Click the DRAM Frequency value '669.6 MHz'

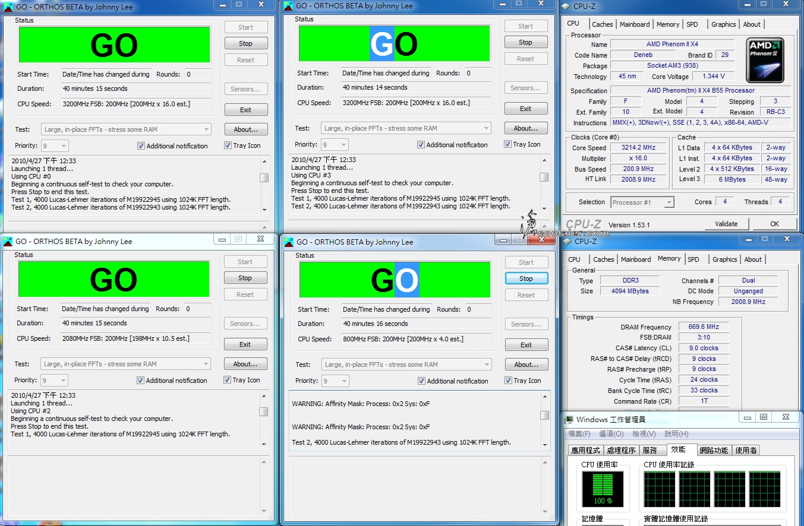704,327
